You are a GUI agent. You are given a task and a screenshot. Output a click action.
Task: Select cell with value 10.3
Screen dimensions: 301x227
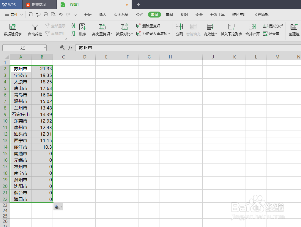[42, 147]
